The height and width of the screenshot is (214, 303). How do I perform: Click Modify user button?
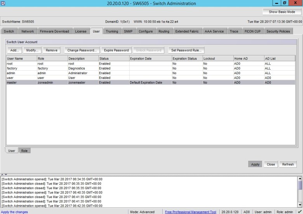point(32,50)
